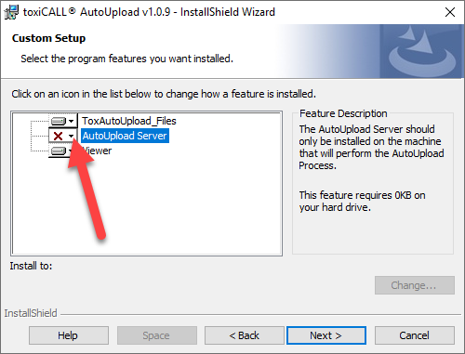Select the Viewer feature in the list
This screenshot has width=465, height=354.
97,151
